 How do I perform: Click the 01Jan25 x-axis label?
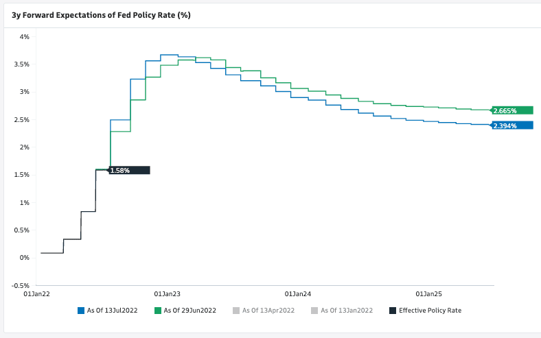coord(428,293)
